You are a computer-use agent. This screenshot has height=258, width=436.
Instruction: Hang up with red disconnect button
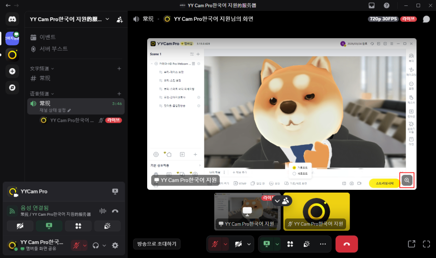click(347, 244)
